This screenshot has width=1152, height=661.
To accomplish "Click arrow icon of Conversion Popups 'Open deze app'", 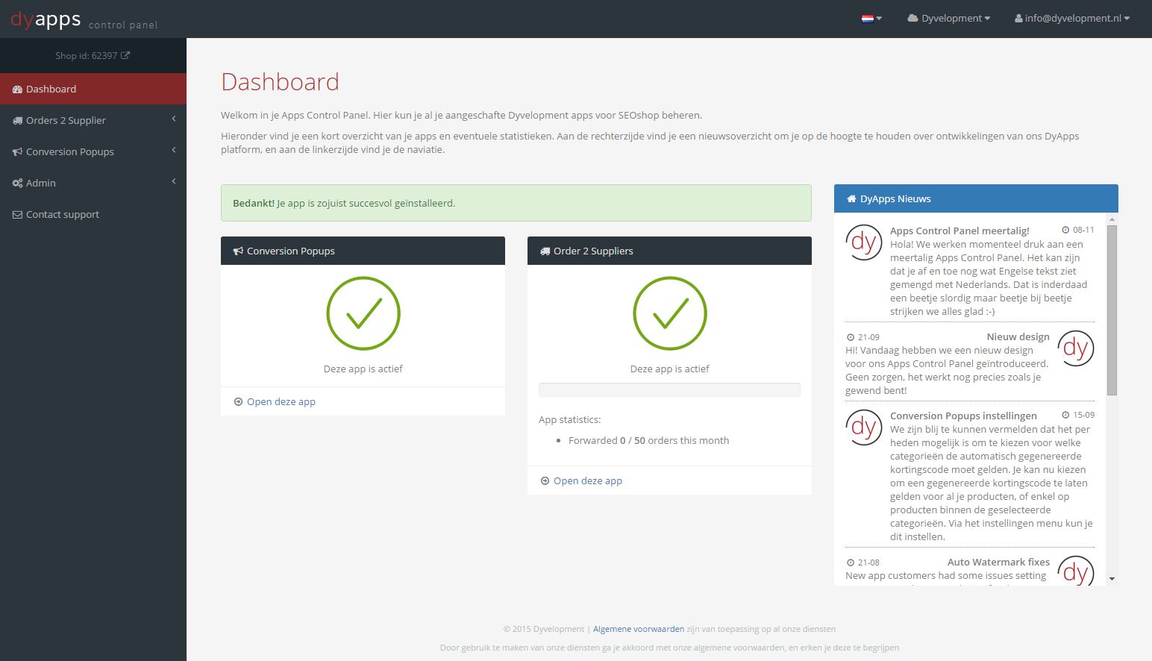I will [238, 402].
